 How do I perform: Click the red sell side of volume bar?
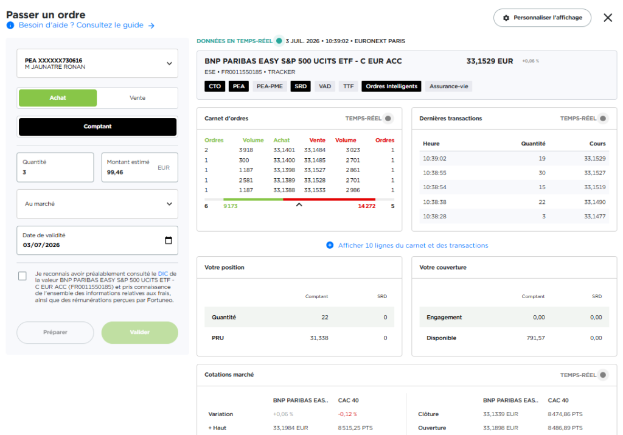point(329,200)
